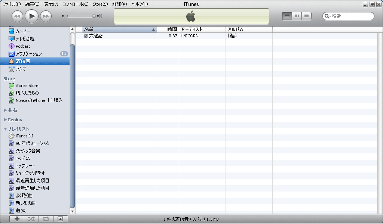Sort by 時間 column header
The height and width of the screenshot is (224, 383).
pos(168,29)
